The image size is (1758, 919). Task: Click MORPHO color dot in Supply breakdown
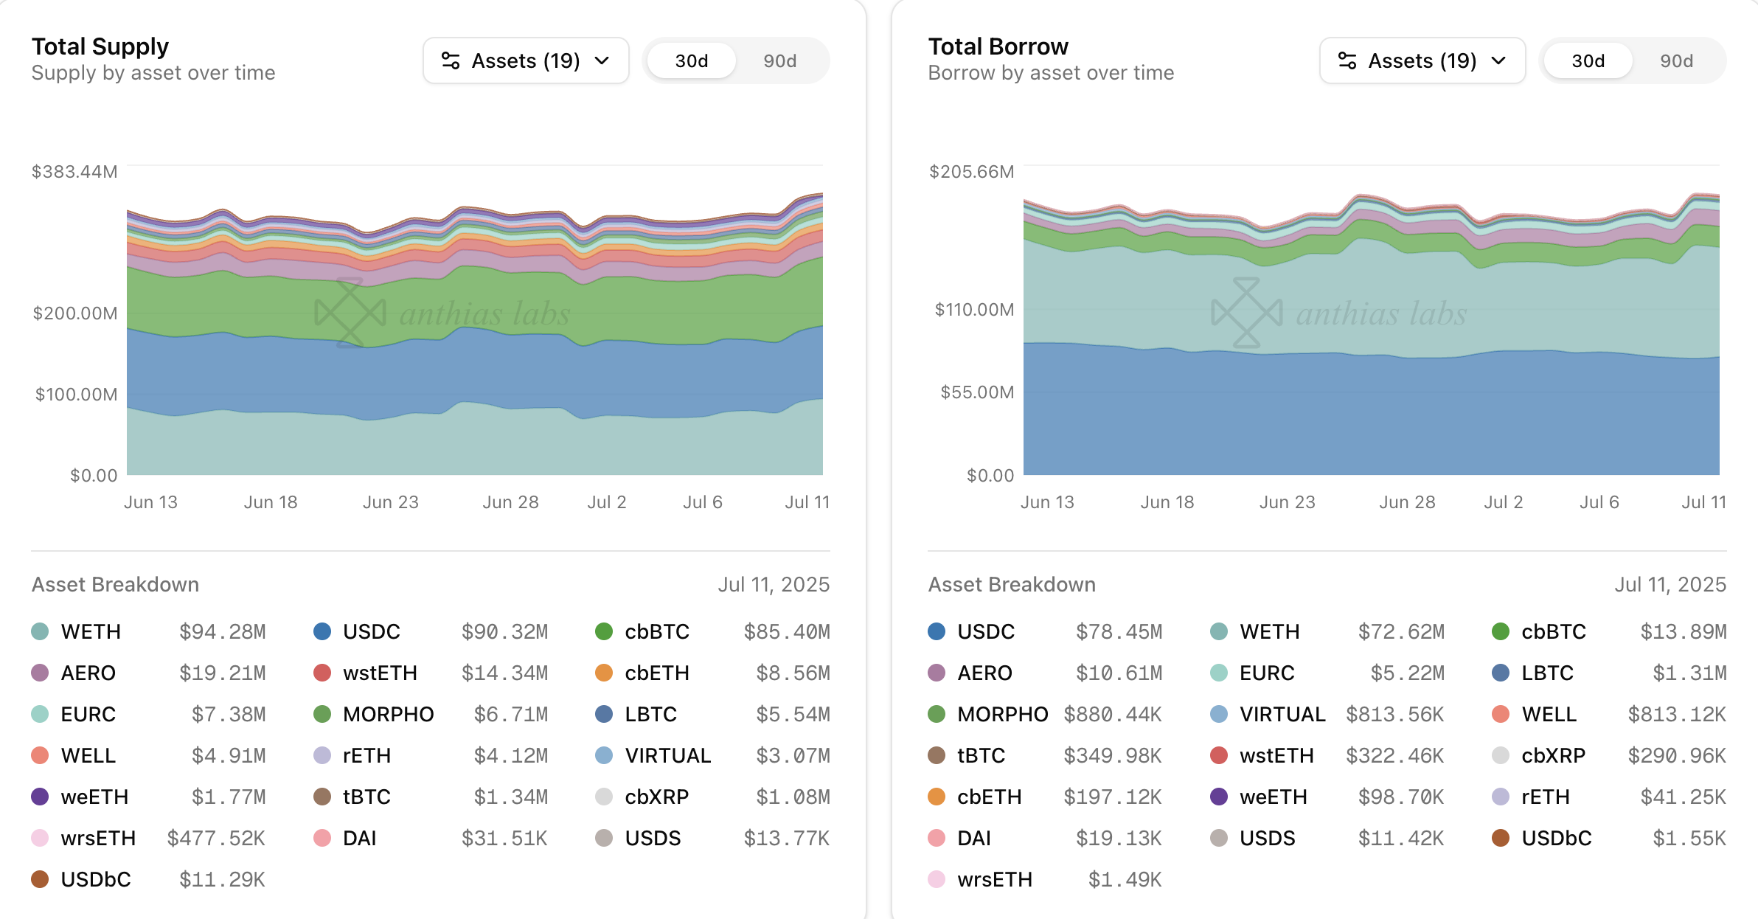(322, 714)
